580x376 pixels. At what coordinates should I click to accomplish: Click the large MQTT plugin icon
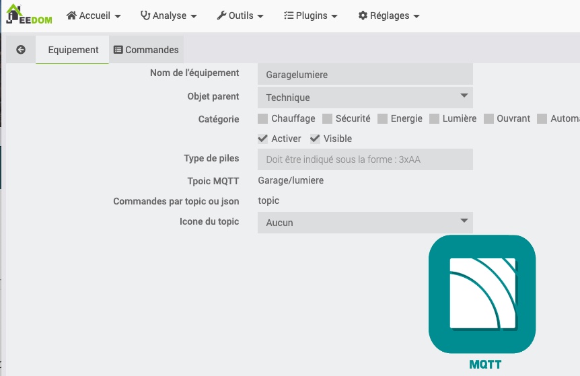click(482, 295)
